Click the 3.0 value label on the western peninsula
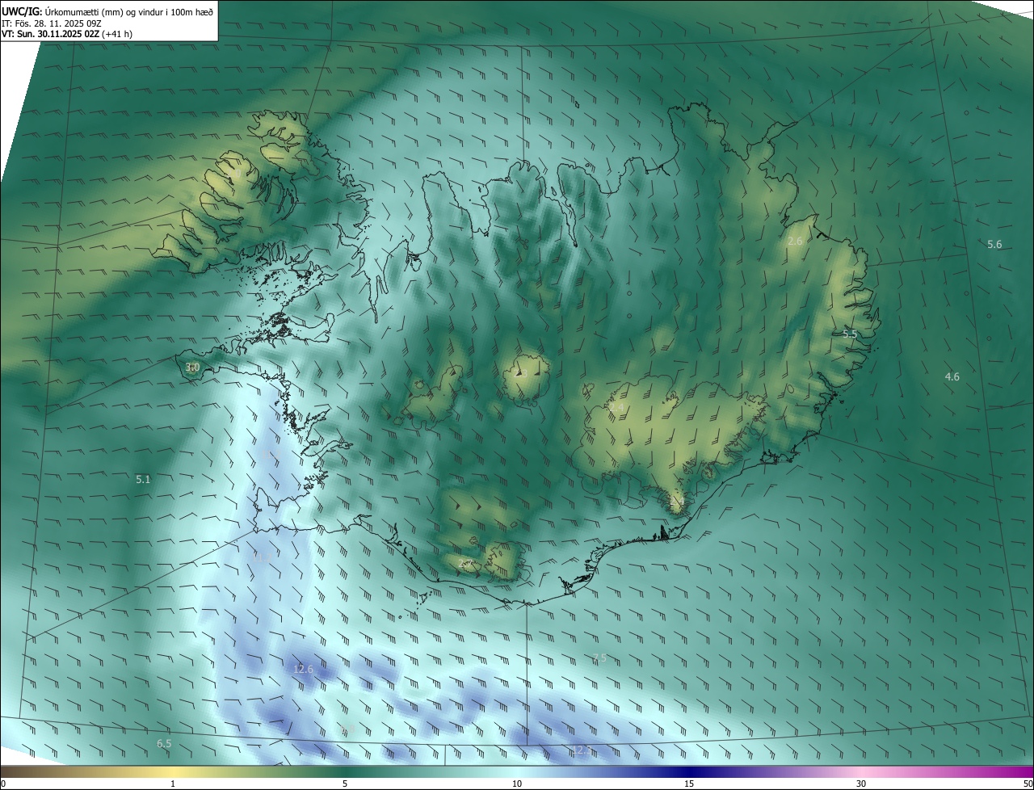This screenshot has height=790, width=1034. pyautogui.click(x=192, y=368)
